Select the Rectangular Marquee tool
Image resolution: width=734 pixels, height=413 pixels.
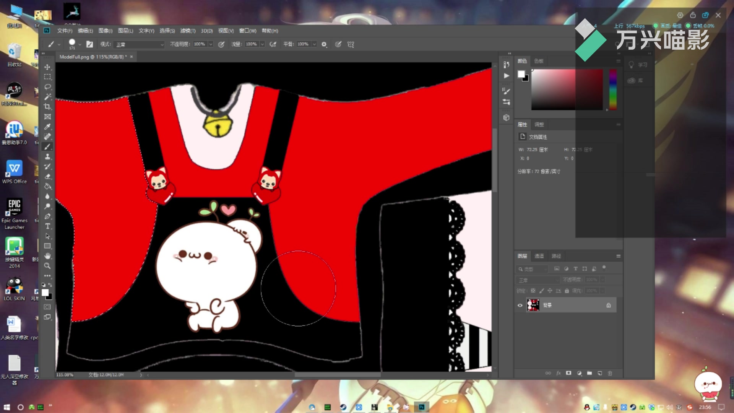point(47,77)
